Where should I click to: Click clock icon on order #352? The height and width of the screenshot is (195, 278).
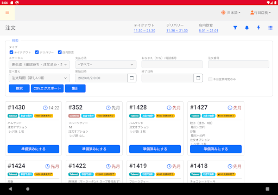tap(108, 108)
